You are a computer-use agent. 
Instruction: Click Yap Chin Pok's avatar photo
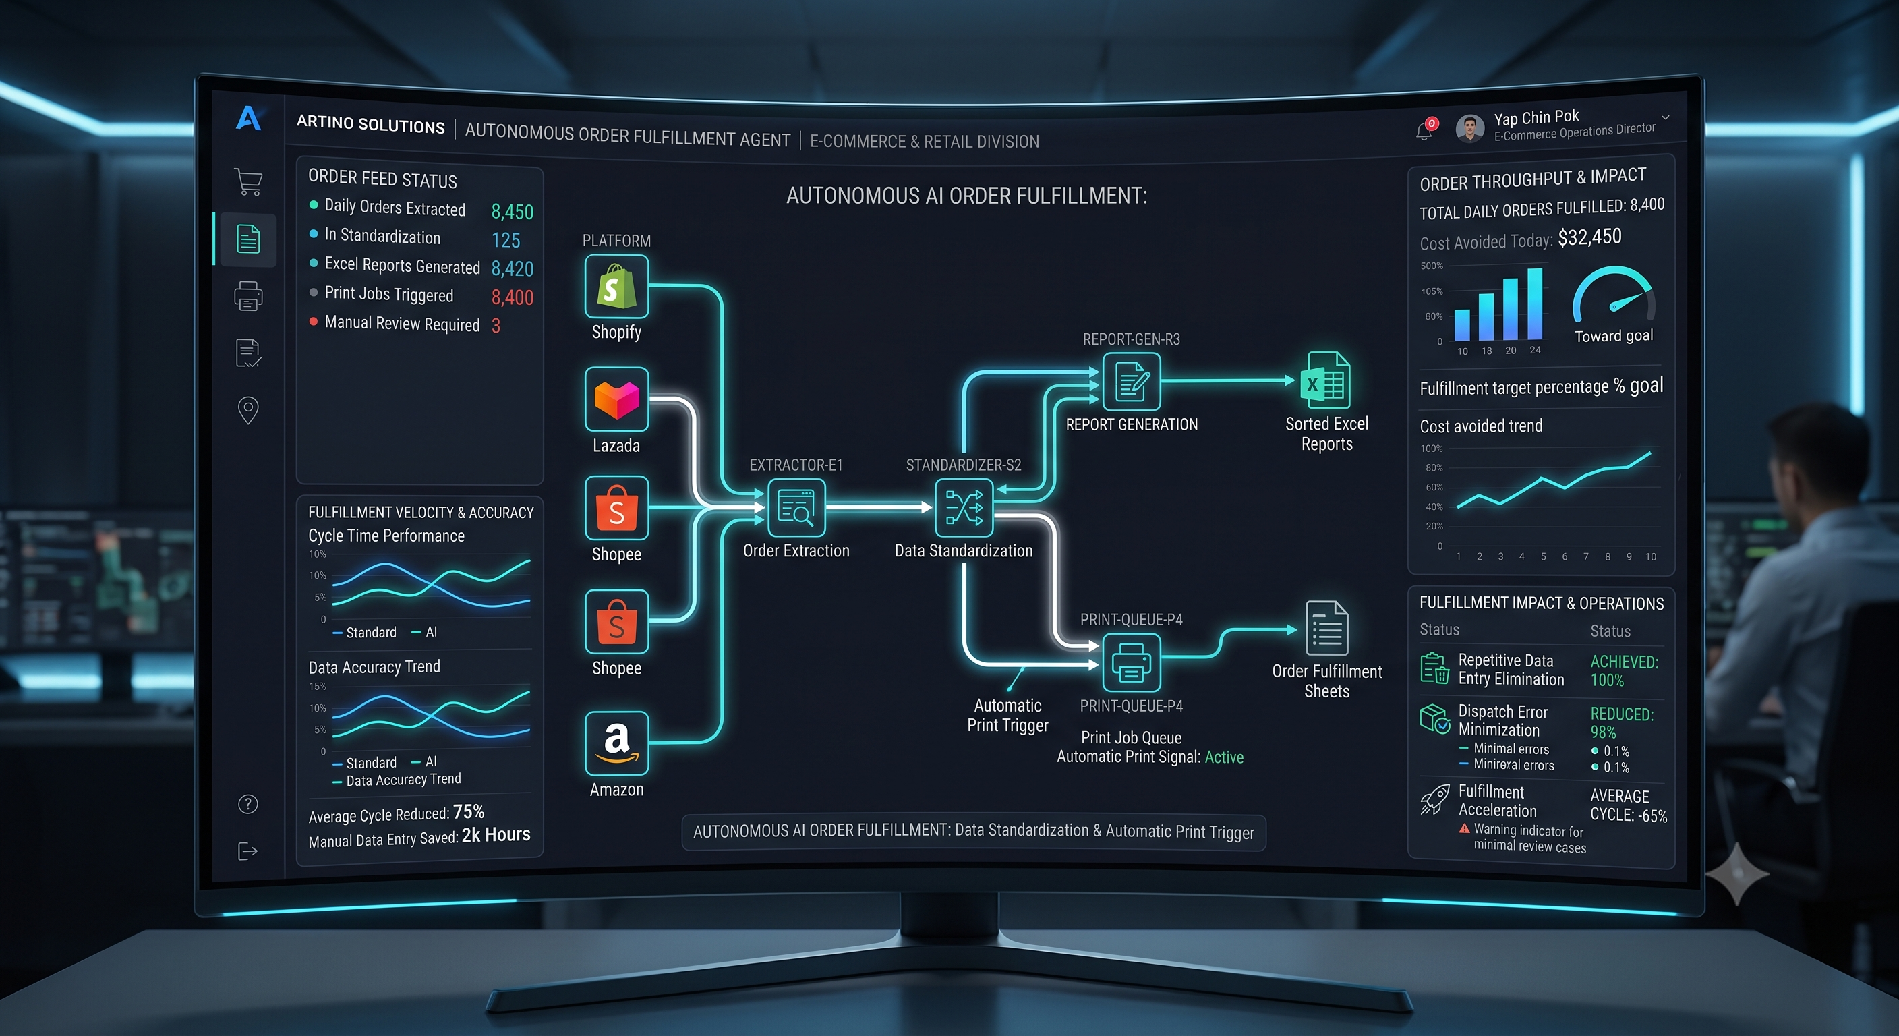tap(1469, 128)
